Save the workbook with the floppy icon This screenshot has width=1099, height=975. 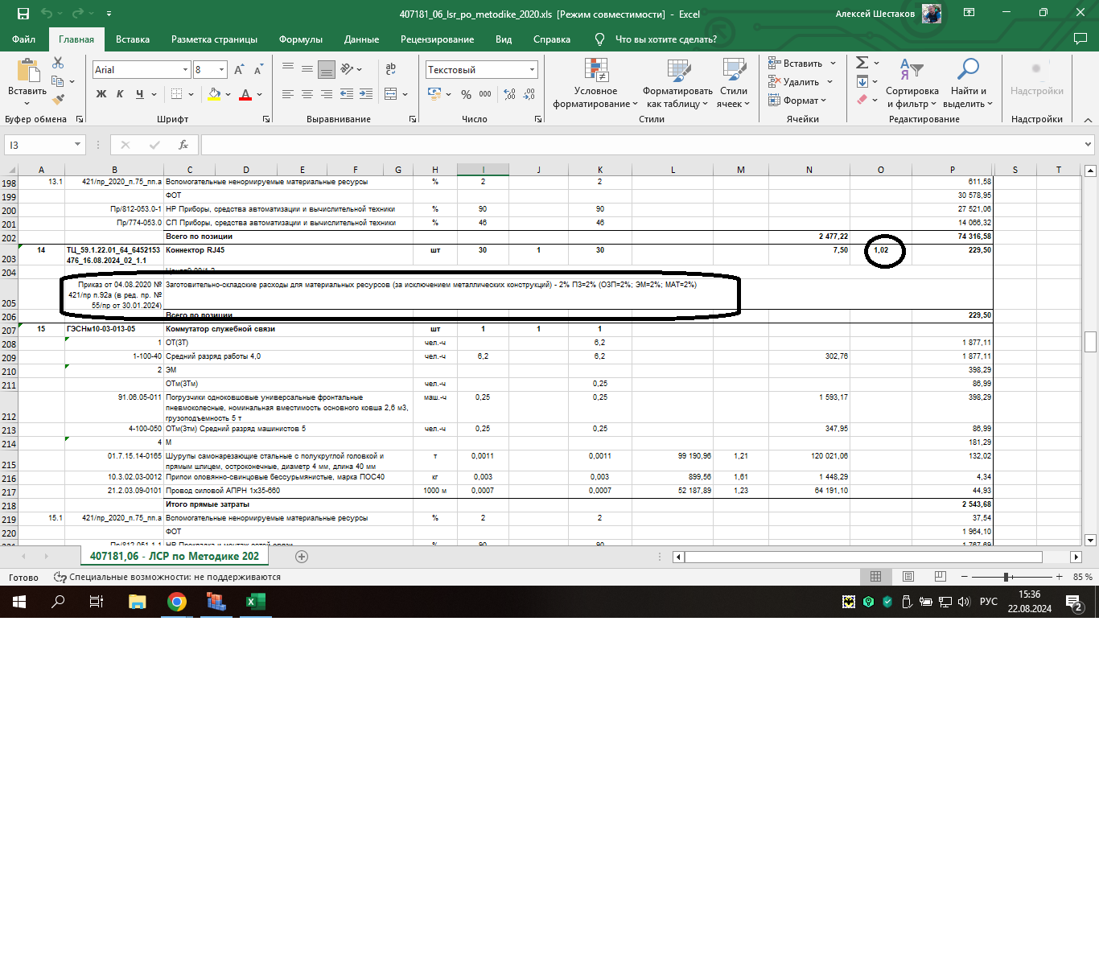23,14
